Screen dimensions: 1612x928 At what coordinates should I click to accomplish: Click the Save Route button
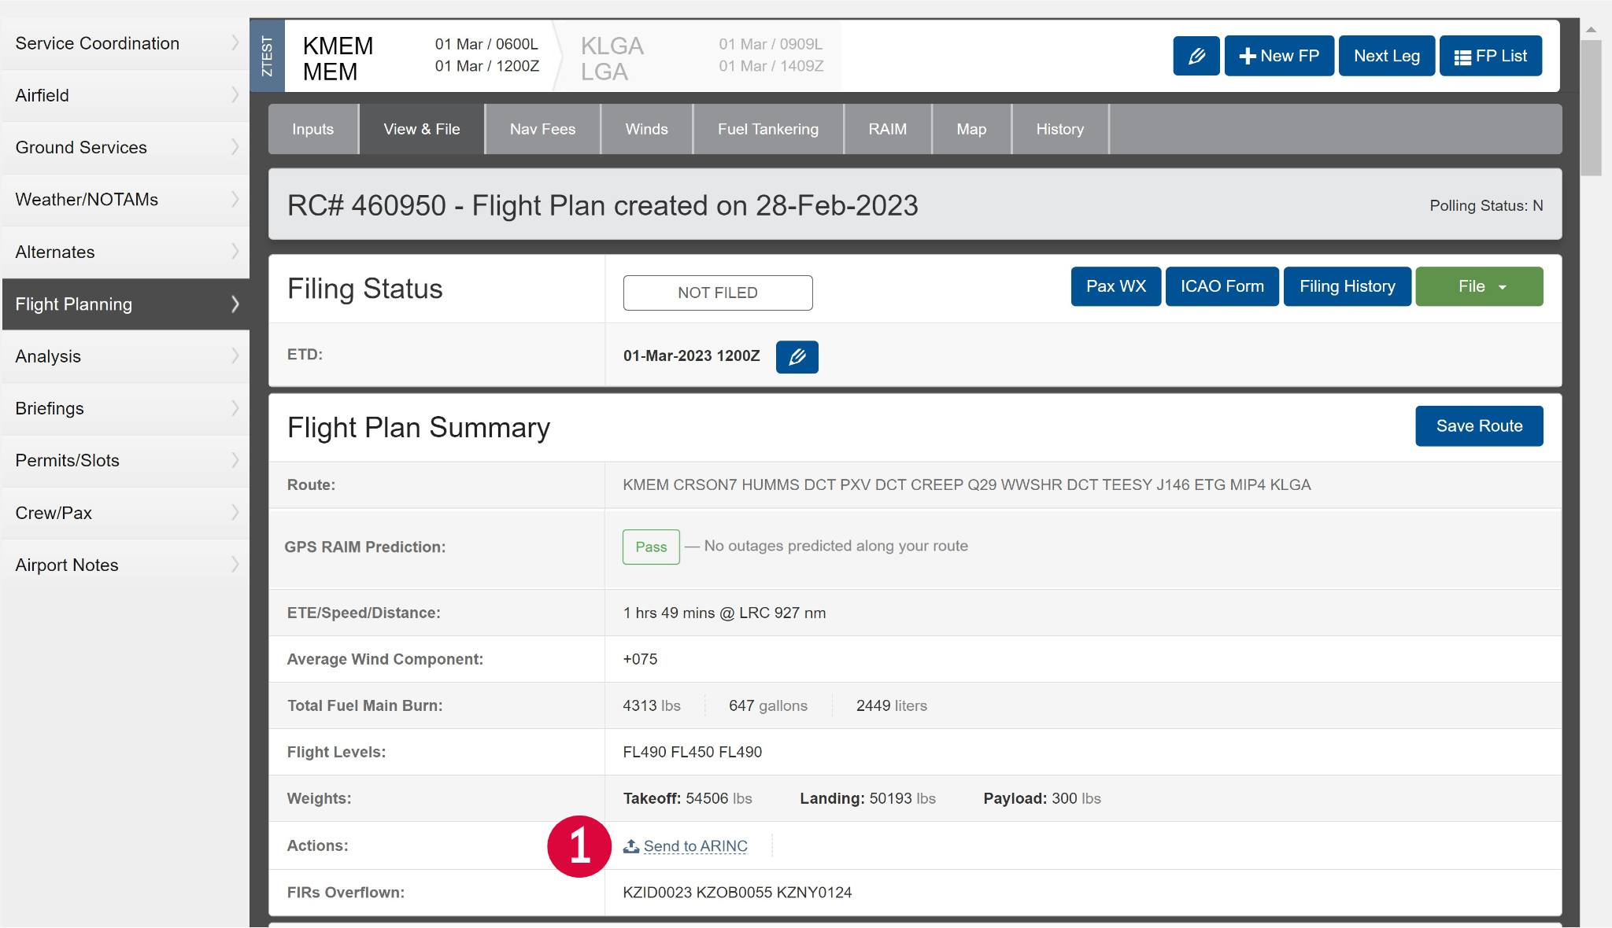[1478, 425]
